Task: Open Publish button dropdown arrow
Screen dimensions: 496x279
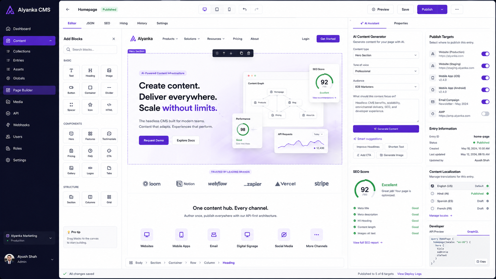Action: pos(442,9)
